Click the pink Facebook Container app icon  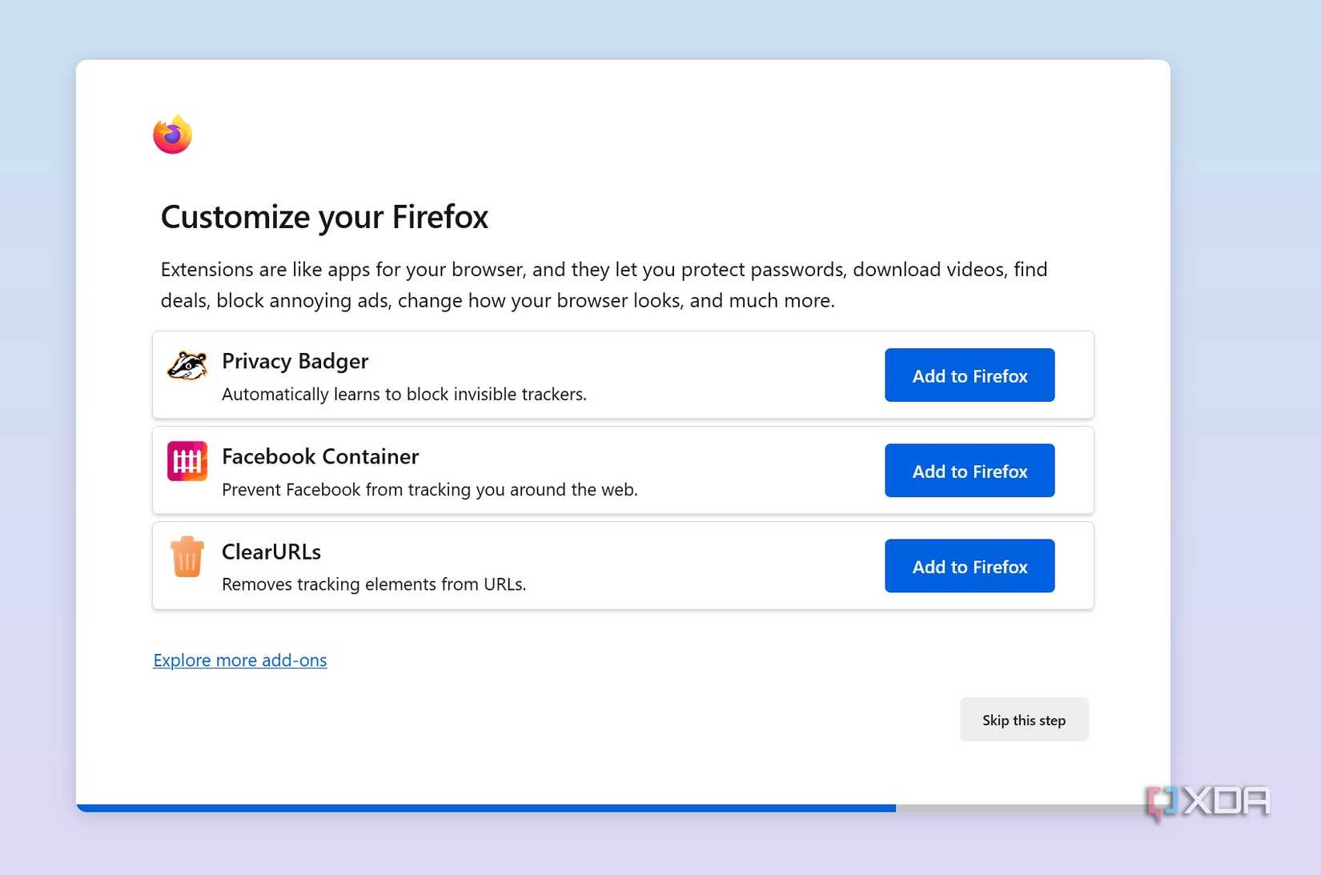(187, 460)
